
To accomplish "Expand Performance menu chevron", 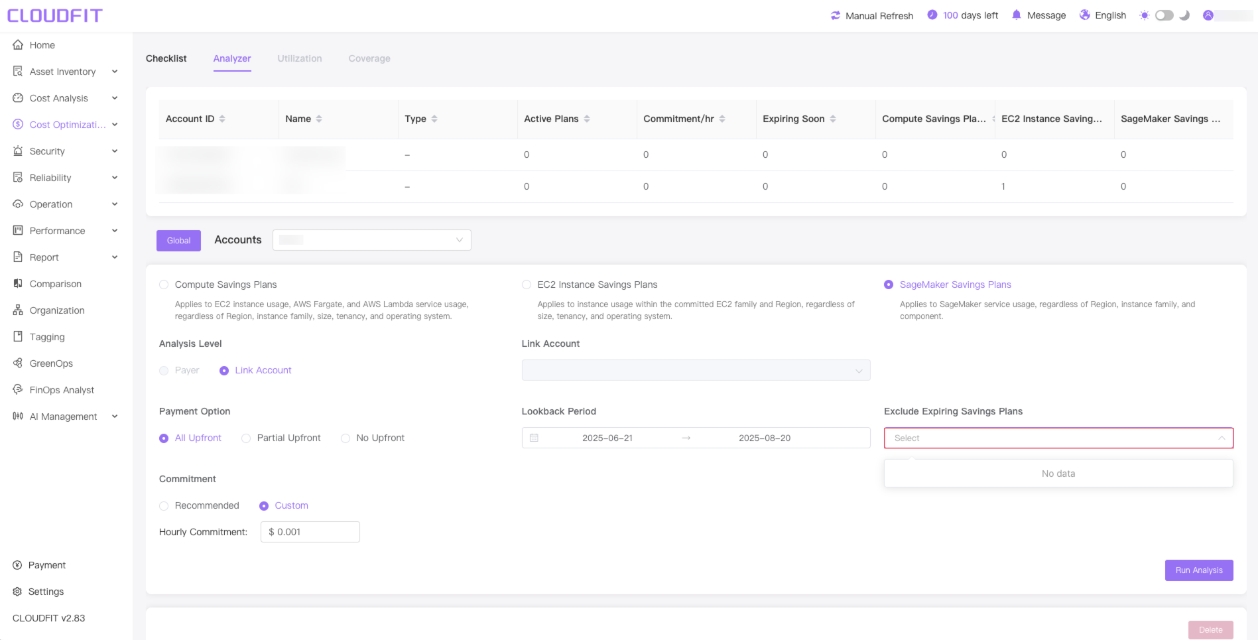I will point(115,231).
